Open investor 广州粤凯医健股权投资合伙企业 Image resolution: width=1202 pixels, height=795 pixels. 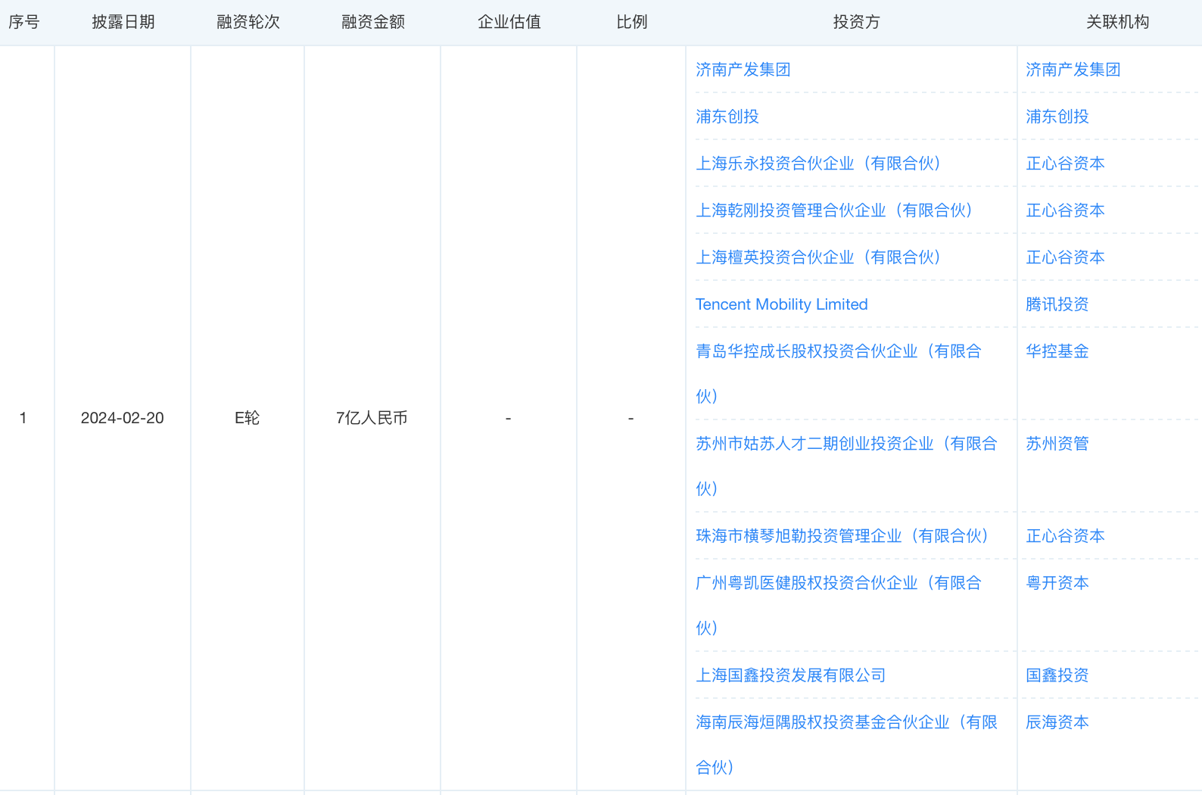839,605
